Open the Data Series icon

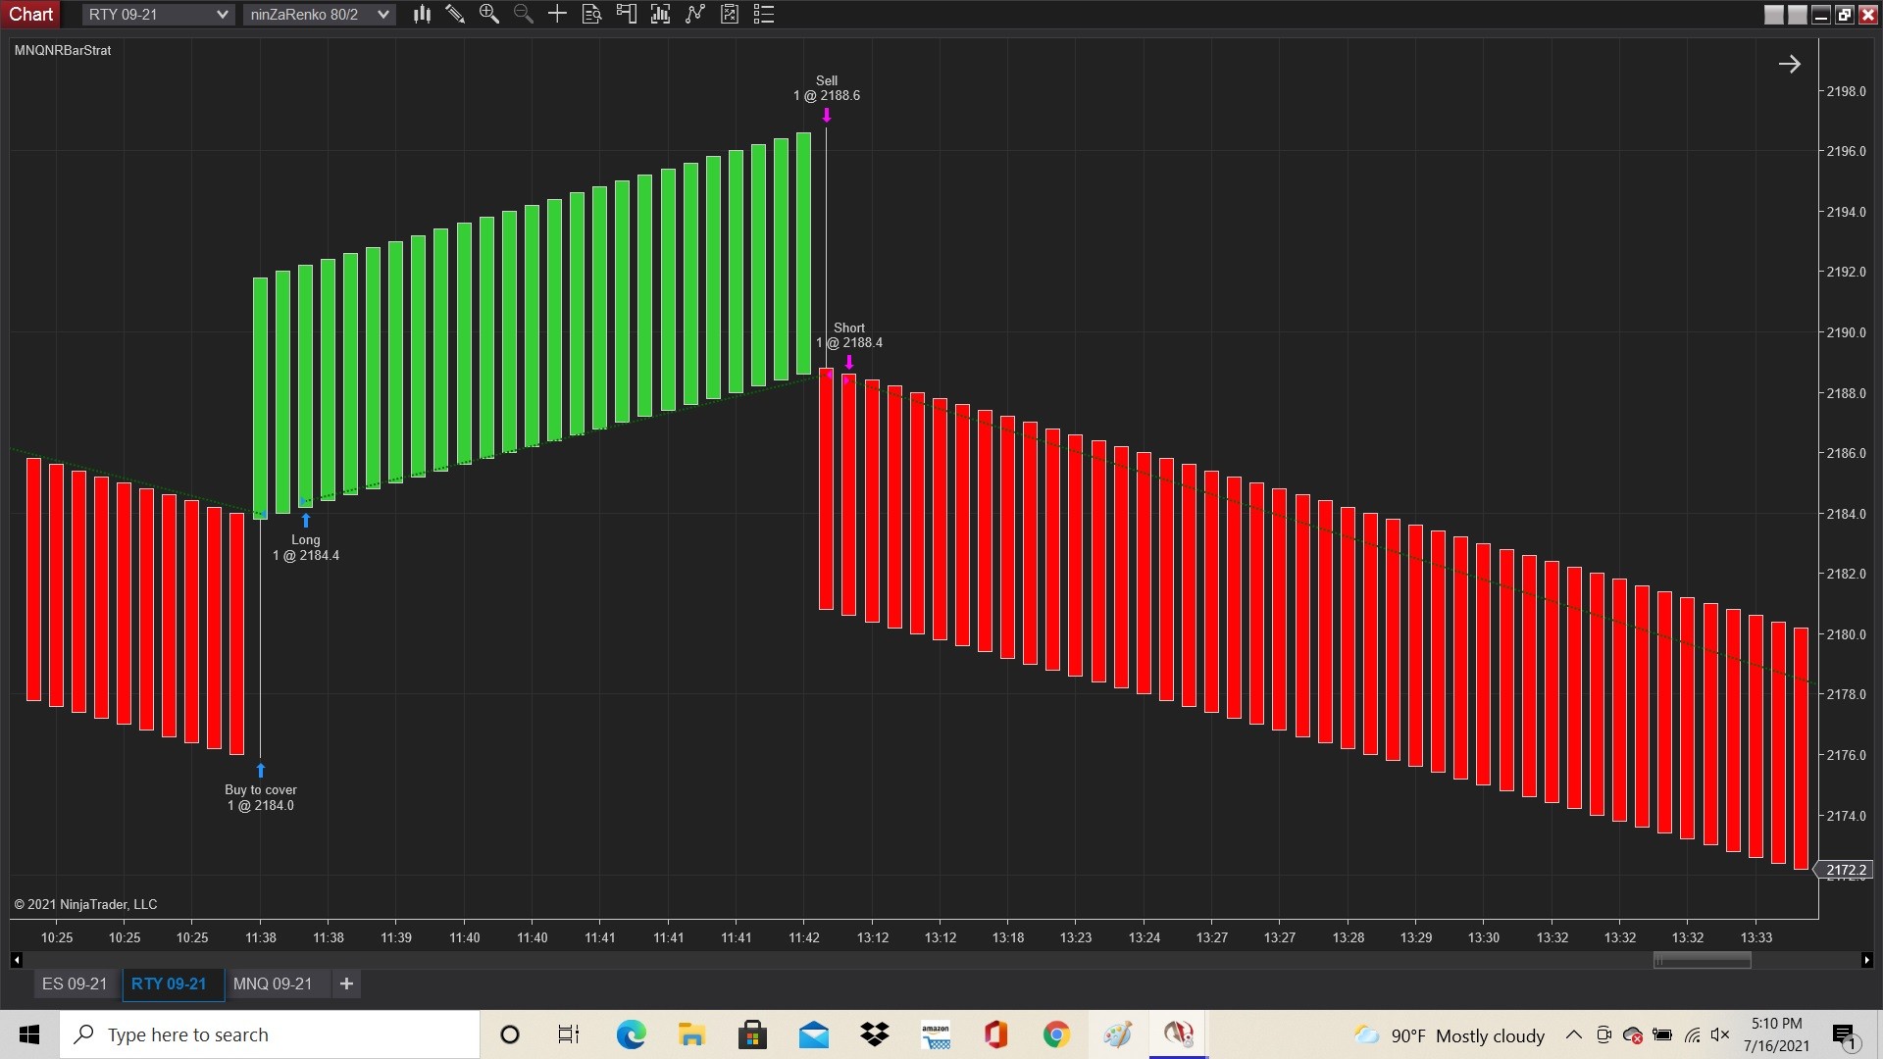coord(660,14)
